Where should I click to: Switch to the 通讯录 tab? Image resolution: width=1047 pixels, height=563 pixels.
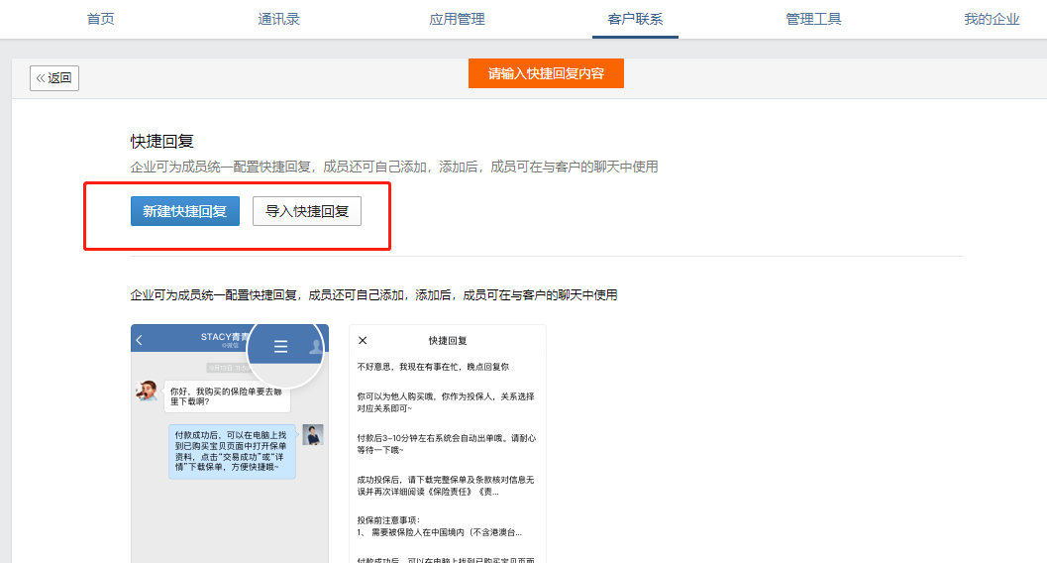279,19
